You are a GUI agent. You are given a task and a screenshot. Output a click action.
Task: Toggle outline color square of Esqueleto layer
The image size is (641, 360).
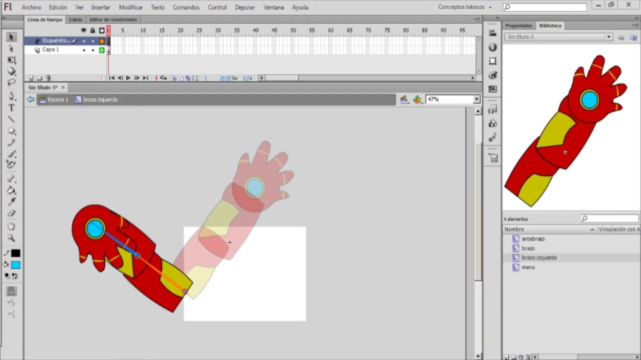pyautogui.click(x=102, y=41)
